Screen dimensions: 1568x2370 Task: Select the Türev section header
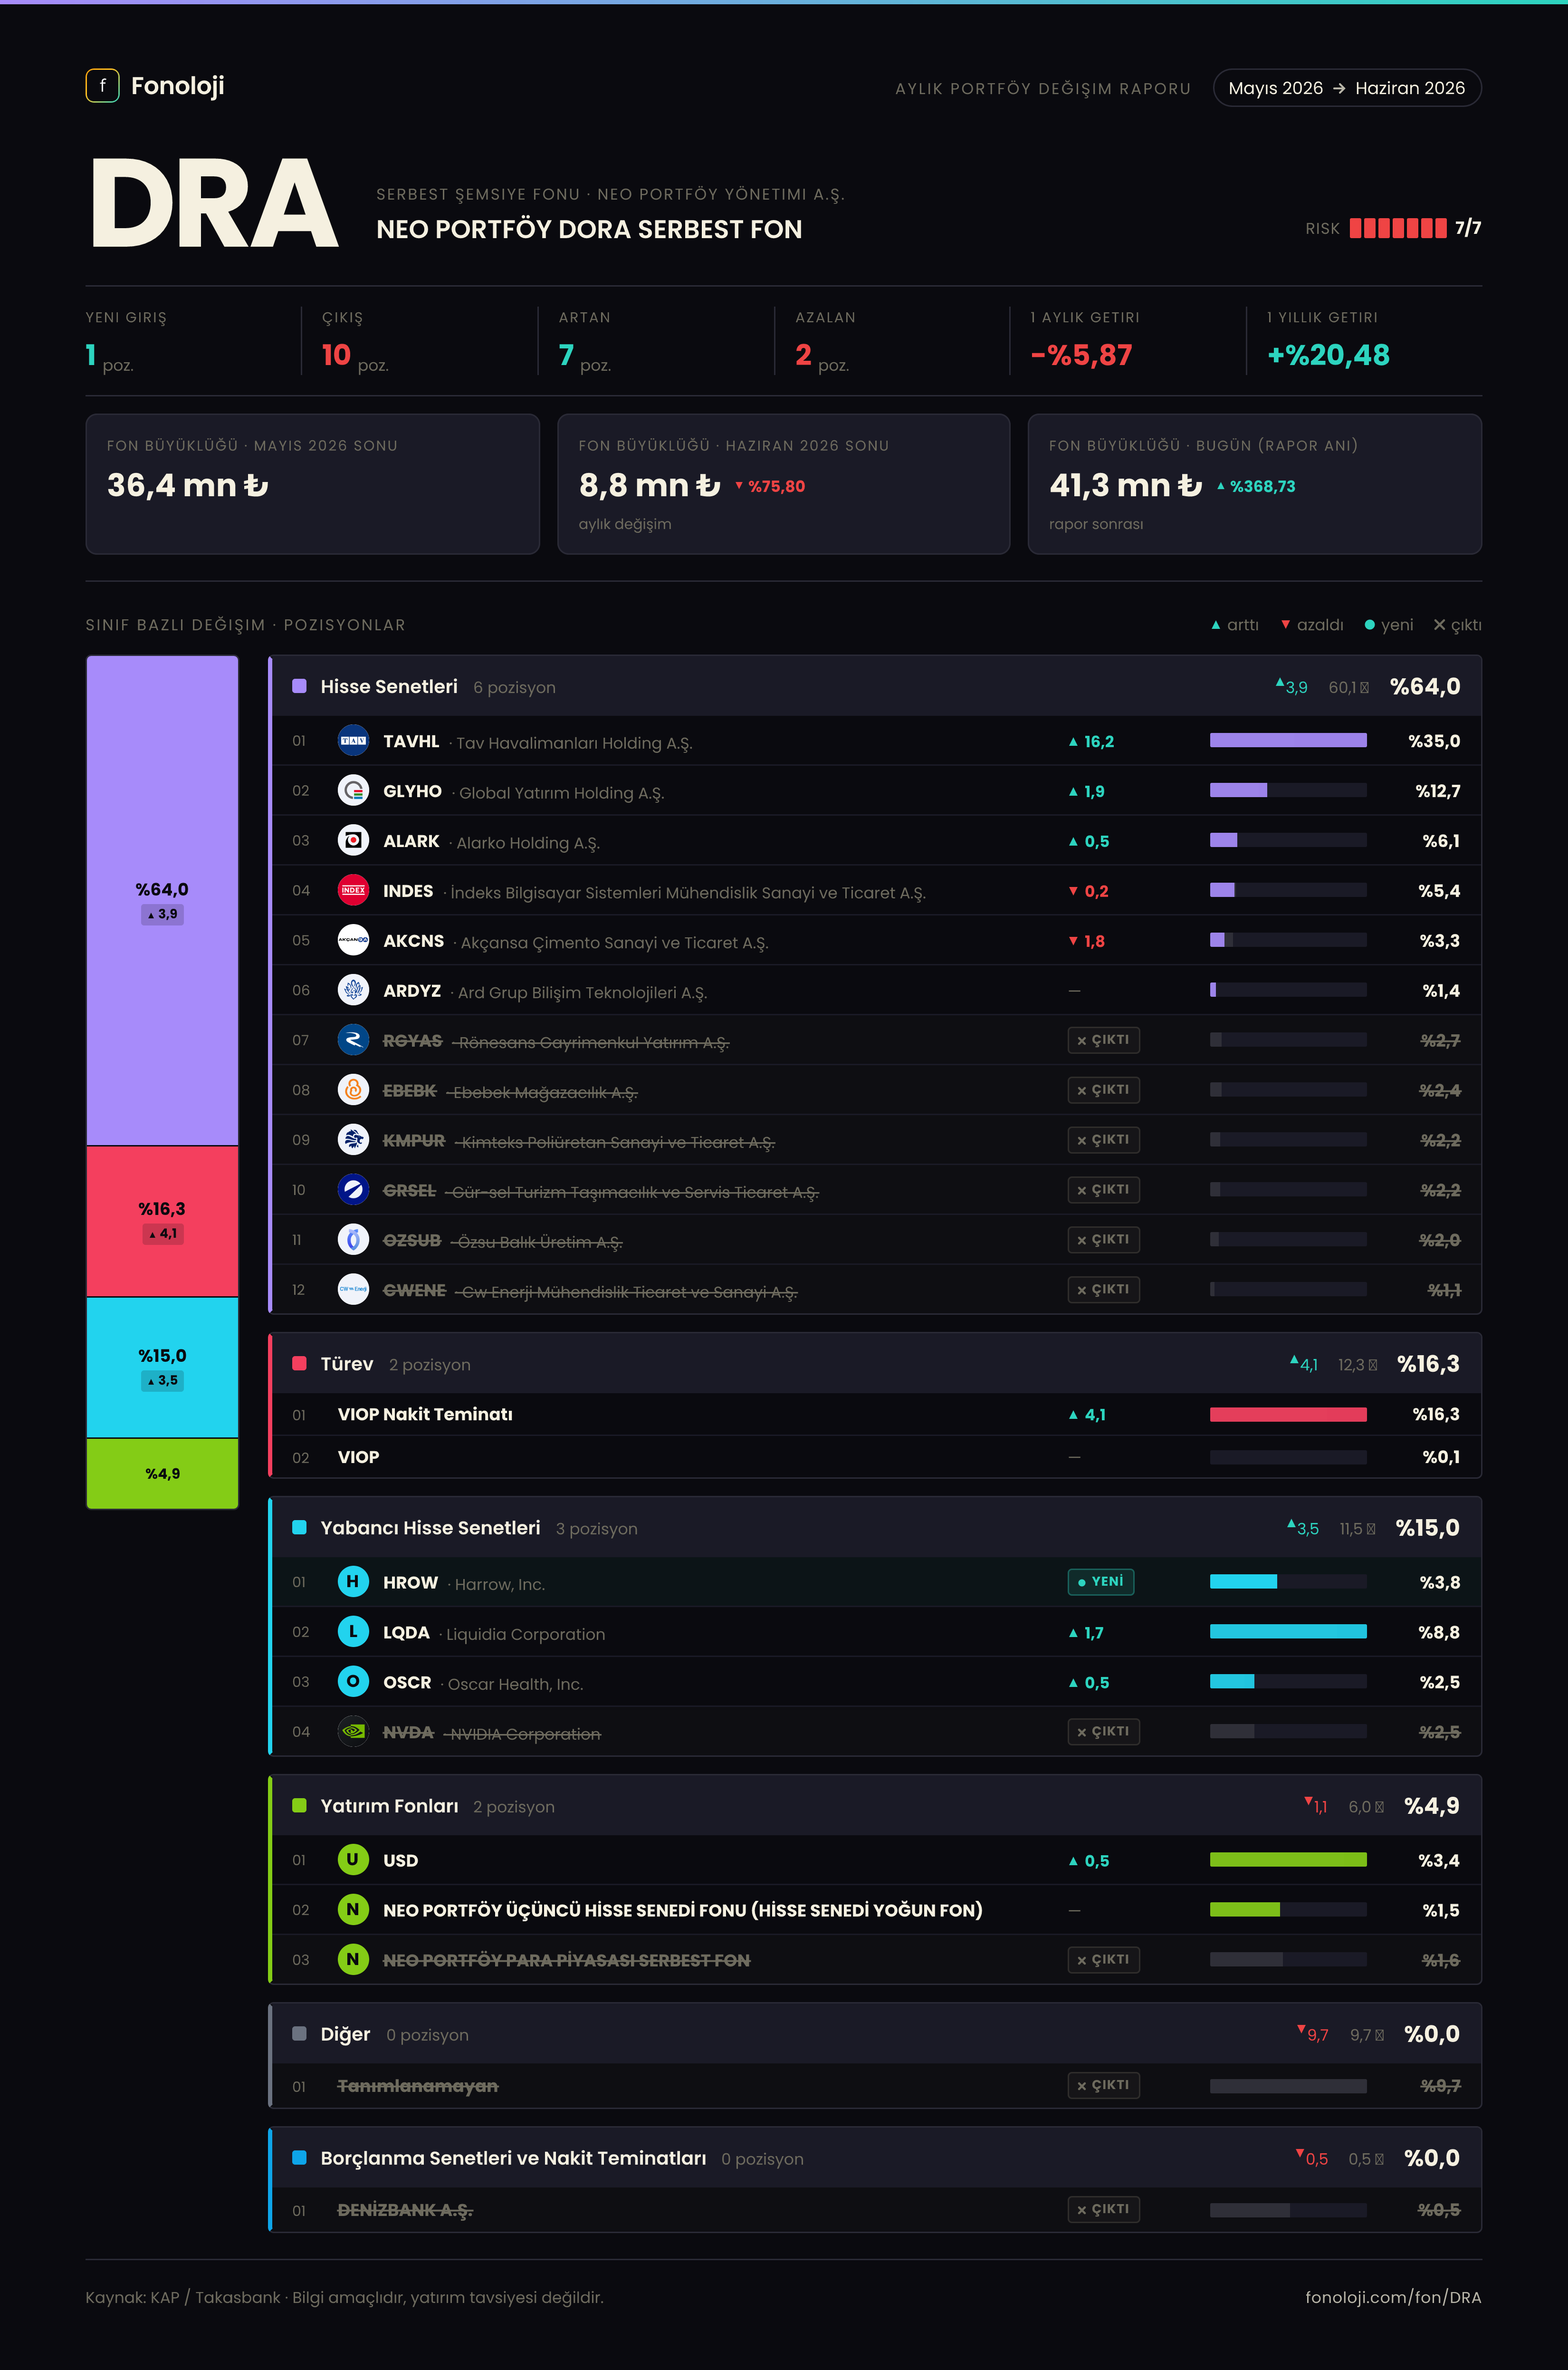click(x=876, y=1364)
